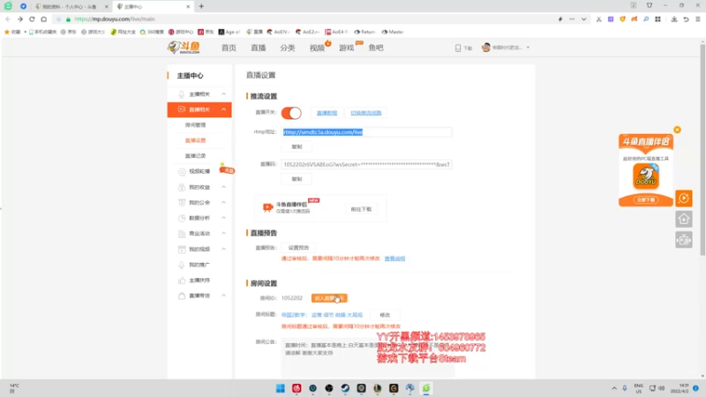
Task: Switch to the 个人中心 browser tab
Action: (71, 6)
